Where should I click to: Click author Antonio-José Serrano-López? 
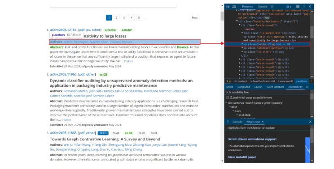click(94, 96)
